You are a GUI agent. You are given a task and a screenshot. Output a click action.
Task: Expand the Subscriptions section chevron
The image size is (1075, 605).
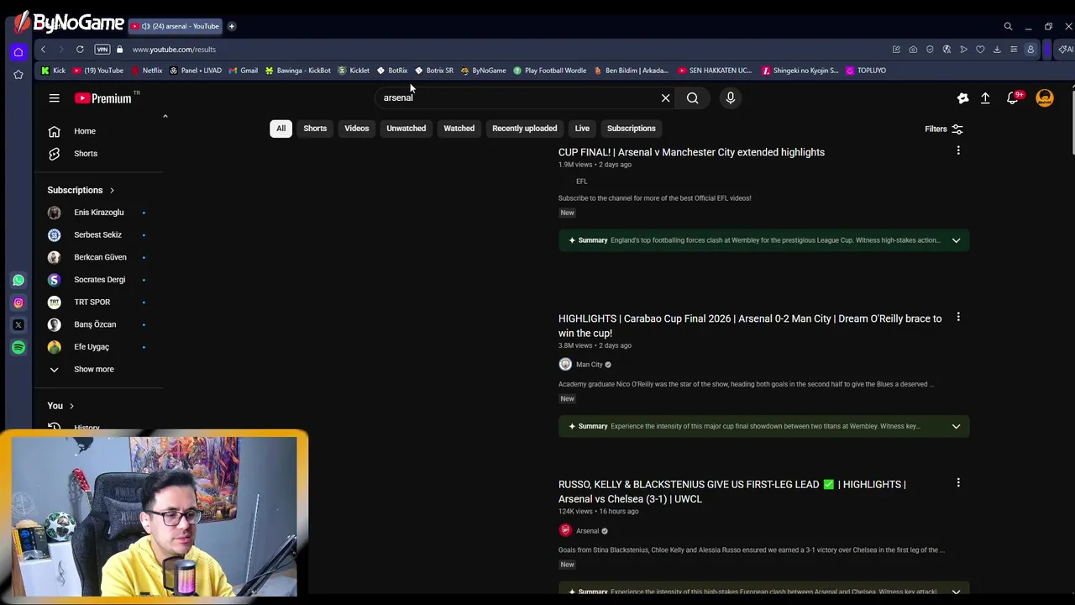tap(112, 190)
